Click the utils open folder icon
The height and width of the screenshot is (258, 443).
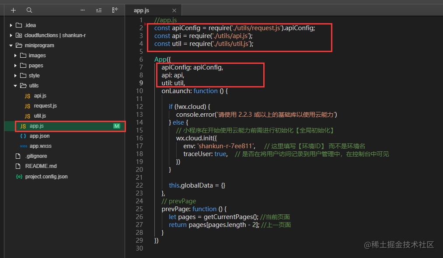click(24, 86)
